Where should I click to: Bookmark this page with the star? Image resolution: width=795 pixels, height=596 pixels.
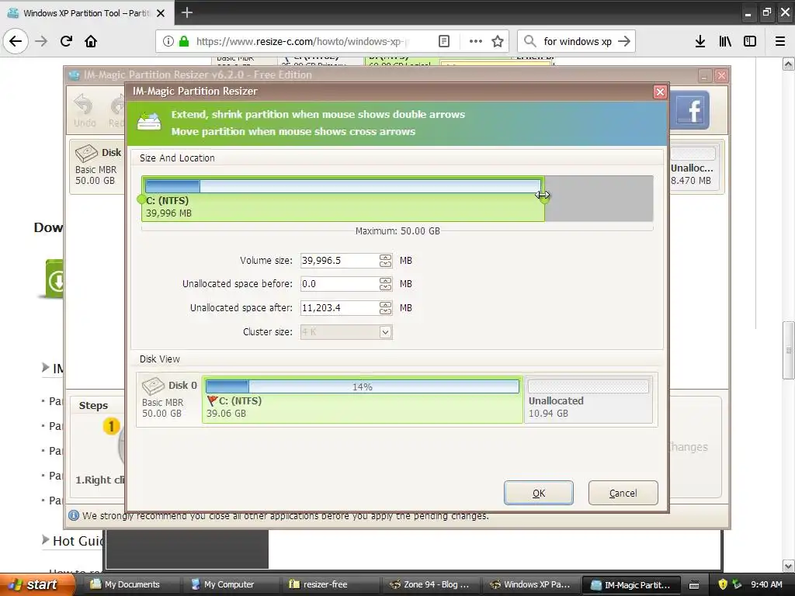pyautogui.click(x=498, y=41)
